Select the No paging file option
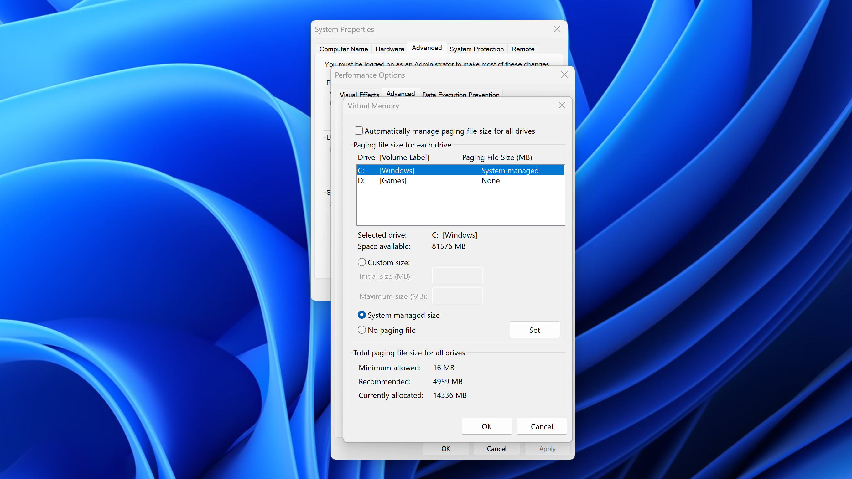Viewport: 852px width, 479px height. (361, 330)
